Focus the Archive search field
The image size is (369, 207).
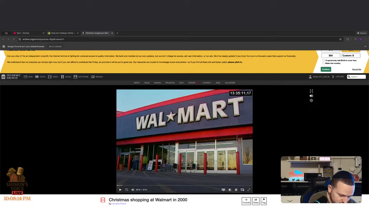point(356,77)
